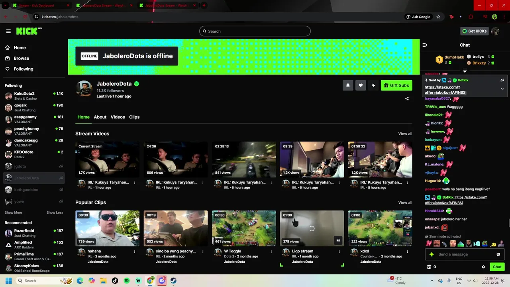Expand the gifter leaderboard handle
Image resolution: width=510 pixels, height=287 pixels.
465,71
